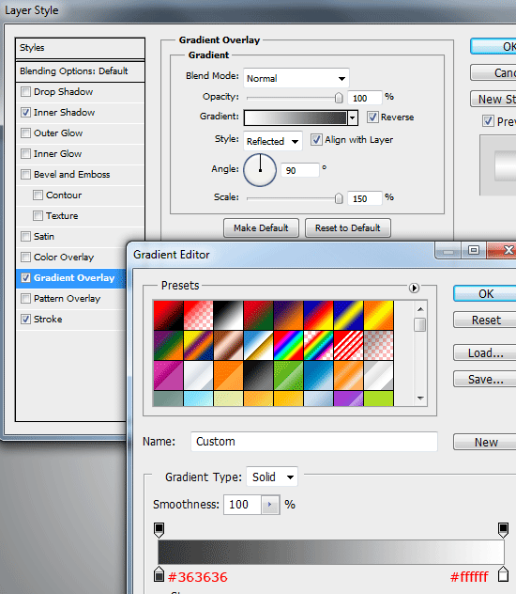Open the Stroke settings entry
The image size is (516, 594).
click(48, 320)
